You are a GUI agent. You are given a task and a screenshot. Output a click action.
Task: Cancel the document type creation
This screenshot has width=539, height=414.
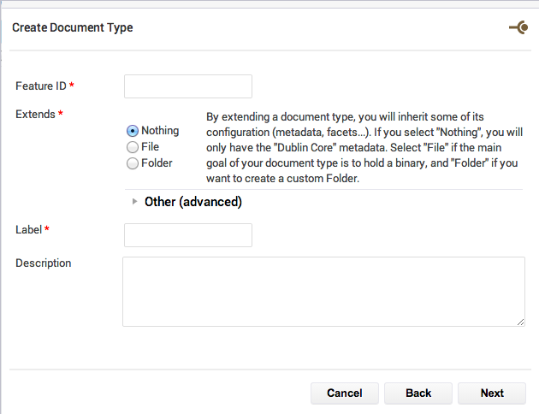pyautogui.click(x=345, y=393)
